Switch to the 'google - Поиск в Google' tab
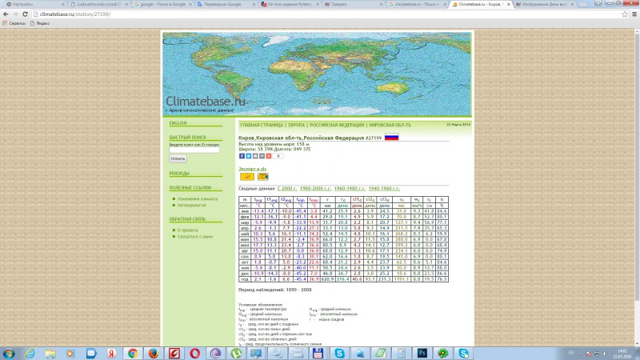Image resolution: width=640 pixels, height=360 pixels. coord(162,4)
